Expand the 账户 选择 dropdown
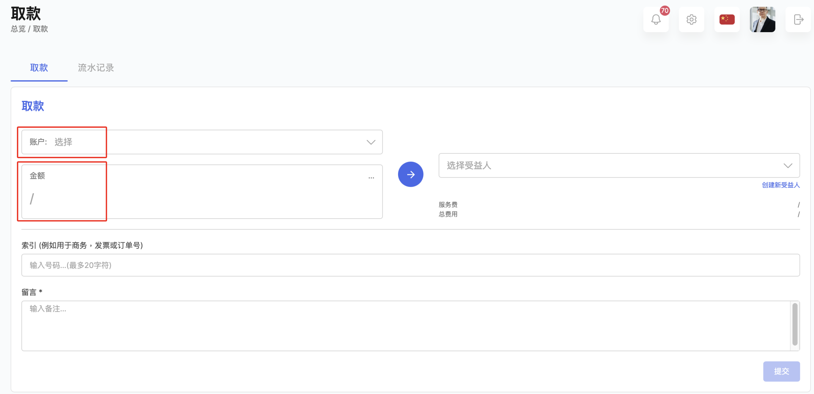Image resolution: width=814 pixels, height=394 pixels. click(202, 142)
